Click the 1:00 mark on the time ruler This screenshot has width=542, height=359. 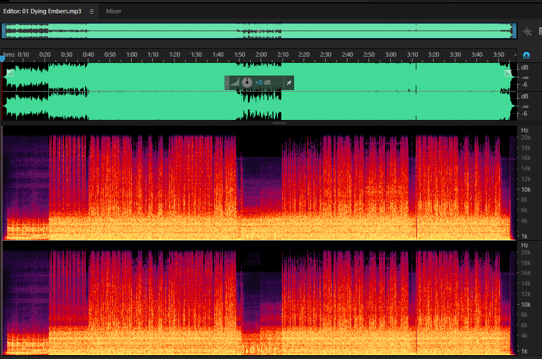(x=132, y=54)
